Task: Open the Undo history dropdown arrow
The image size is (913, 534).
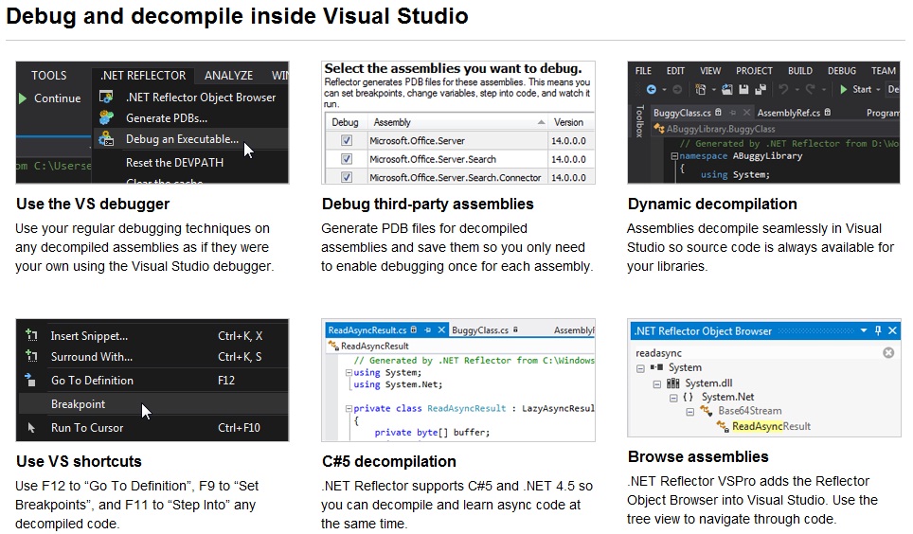Action: point(796,89)
